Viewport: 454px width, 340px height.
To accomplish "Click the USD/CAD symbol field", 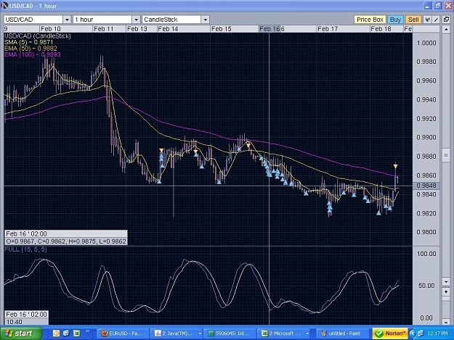I will (x=33, y=20).
